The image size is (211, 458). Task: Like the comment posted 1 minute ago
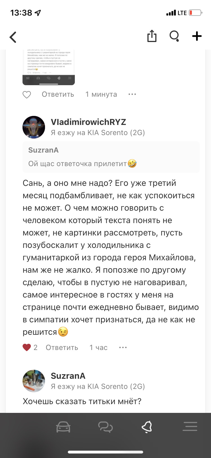pos(27,94)
